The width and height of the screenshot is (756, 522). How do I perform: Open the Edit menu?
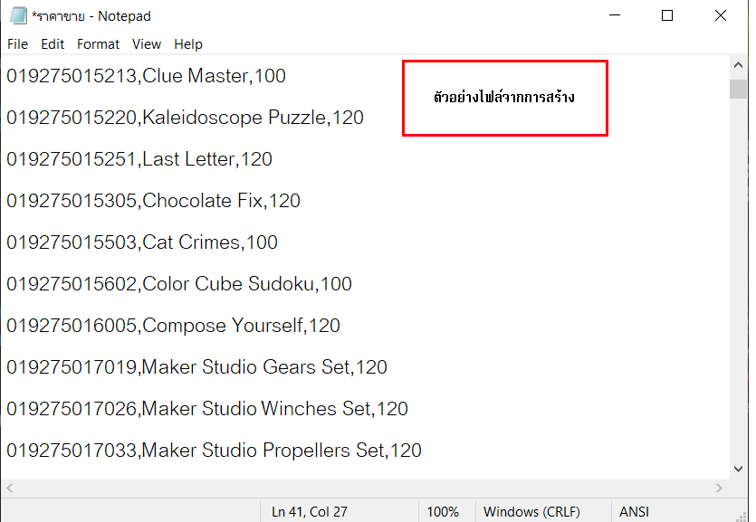[53, 44]
